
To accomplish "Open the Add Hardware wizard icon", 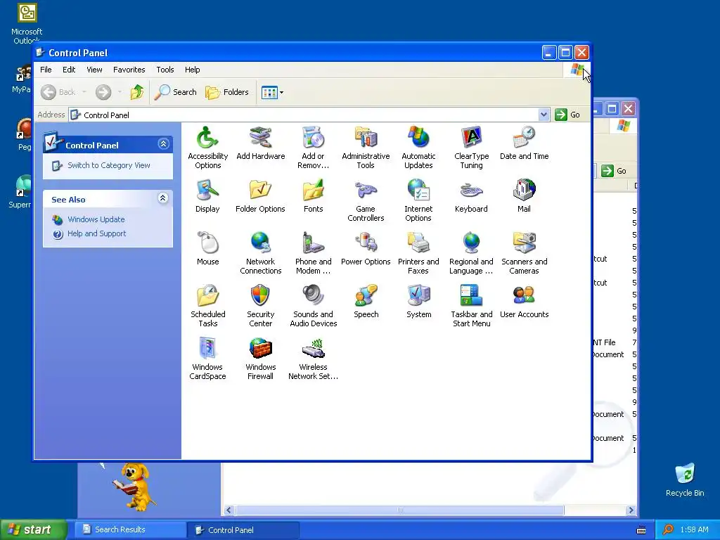I will (260, 138).
